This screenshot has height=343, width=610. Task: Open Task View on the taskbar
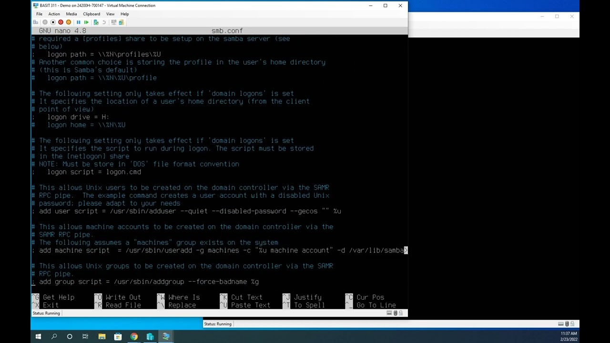(85, 337)
